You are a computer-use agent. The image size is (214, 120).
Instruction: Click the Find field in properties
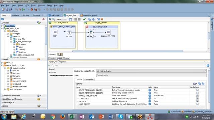[x=130, y=65]
